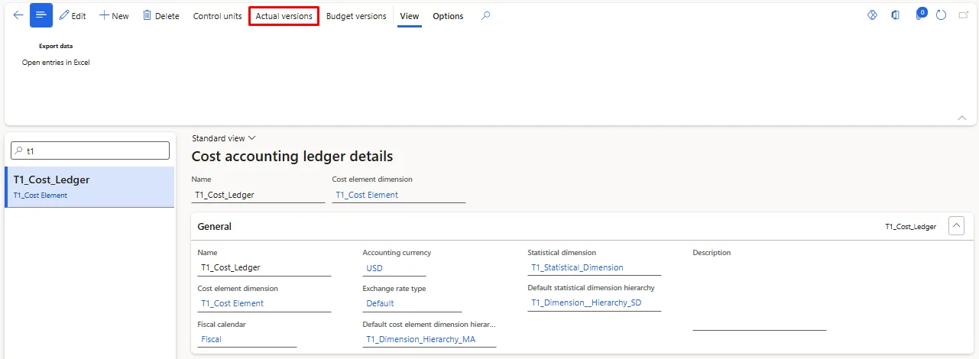Viewport: 979px width, 359px height.
Task: Switch to the Options tab
Action: coord(448,16)
